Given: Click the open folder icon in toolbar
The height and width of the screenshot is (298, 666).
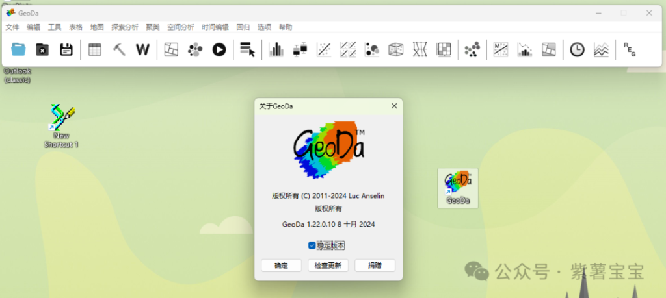Looking at the screenshot, I should tap(18, 49).
